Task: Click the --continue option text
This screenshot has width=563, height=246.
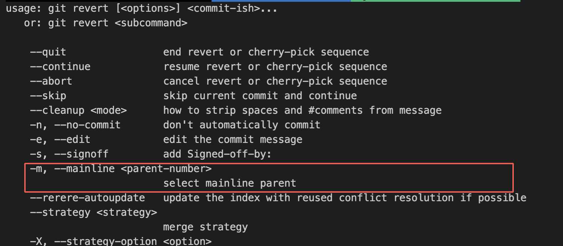Action: pyautogui.click(x=60, y=67)
